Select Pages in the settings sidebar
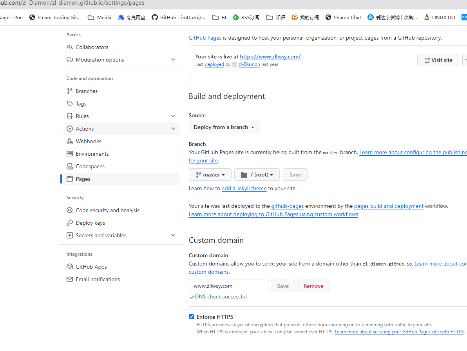Screen dimensions: 467x351 (121, 179)
